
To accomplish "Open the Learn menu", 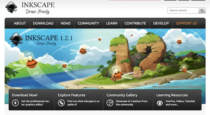I will [x=112, y=23].
